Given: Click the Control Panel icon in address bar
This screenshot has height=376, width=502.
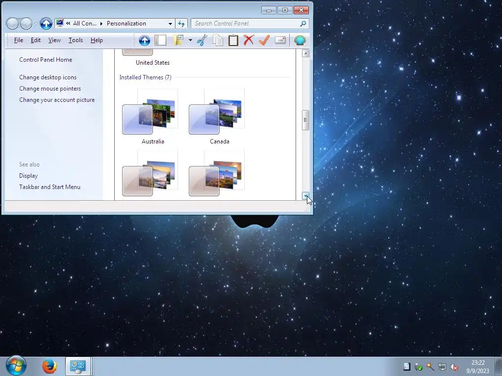Looking at the screenshot, I should point(60,23).
